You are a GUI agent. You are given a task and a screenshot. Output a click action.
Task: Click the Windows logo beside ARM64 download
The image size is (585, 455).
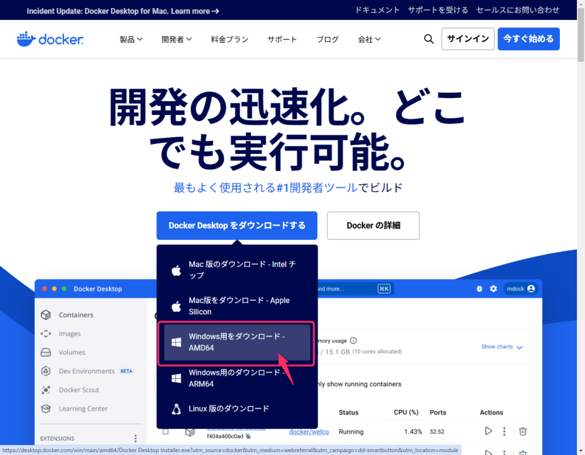pyautogui.click(x=177, y=378)
